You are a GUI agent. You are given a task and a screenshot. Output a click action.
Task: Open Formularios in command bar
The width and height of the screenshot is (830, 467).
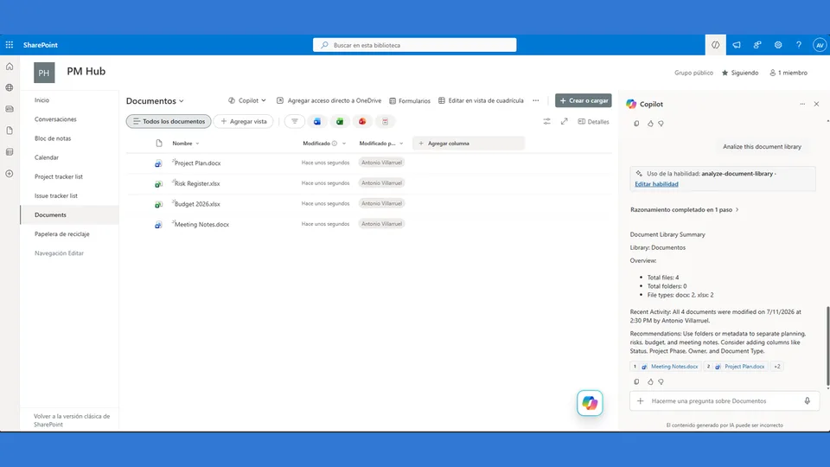(x=410, y=100)
